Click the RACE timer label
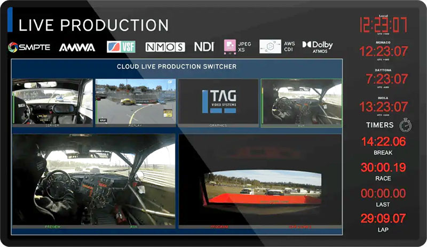The height and width of the screenshot is (247, 427). point(383,178)
